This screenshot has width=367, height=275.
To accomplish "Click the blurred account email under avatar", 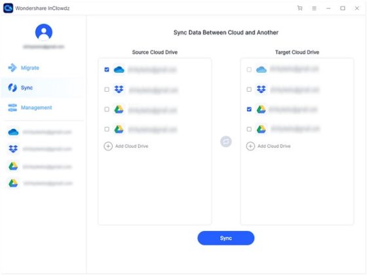I will [44, 46].
